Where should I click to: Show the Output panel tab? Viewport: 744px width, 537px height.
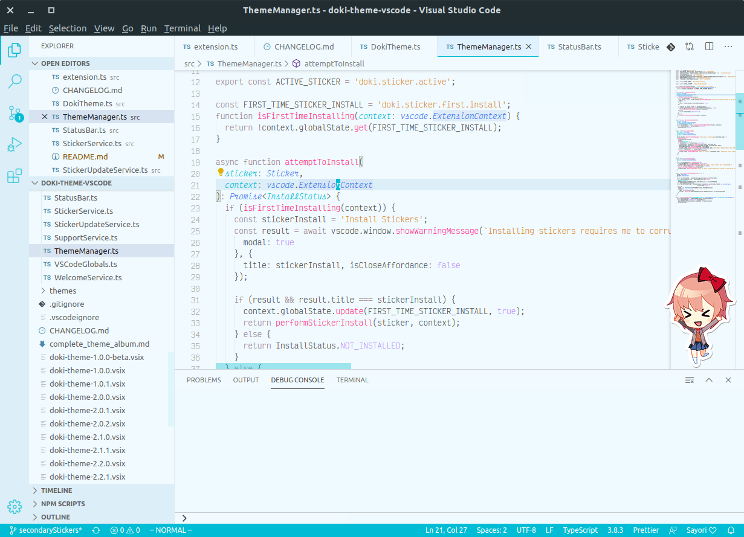tap(246, 380)
